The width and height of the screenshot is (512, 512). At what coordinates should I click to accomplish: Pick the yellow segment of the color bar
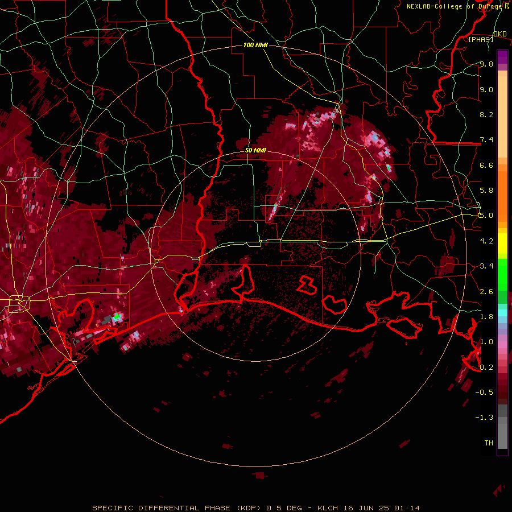pyautogui.click(x=502, y=243)
